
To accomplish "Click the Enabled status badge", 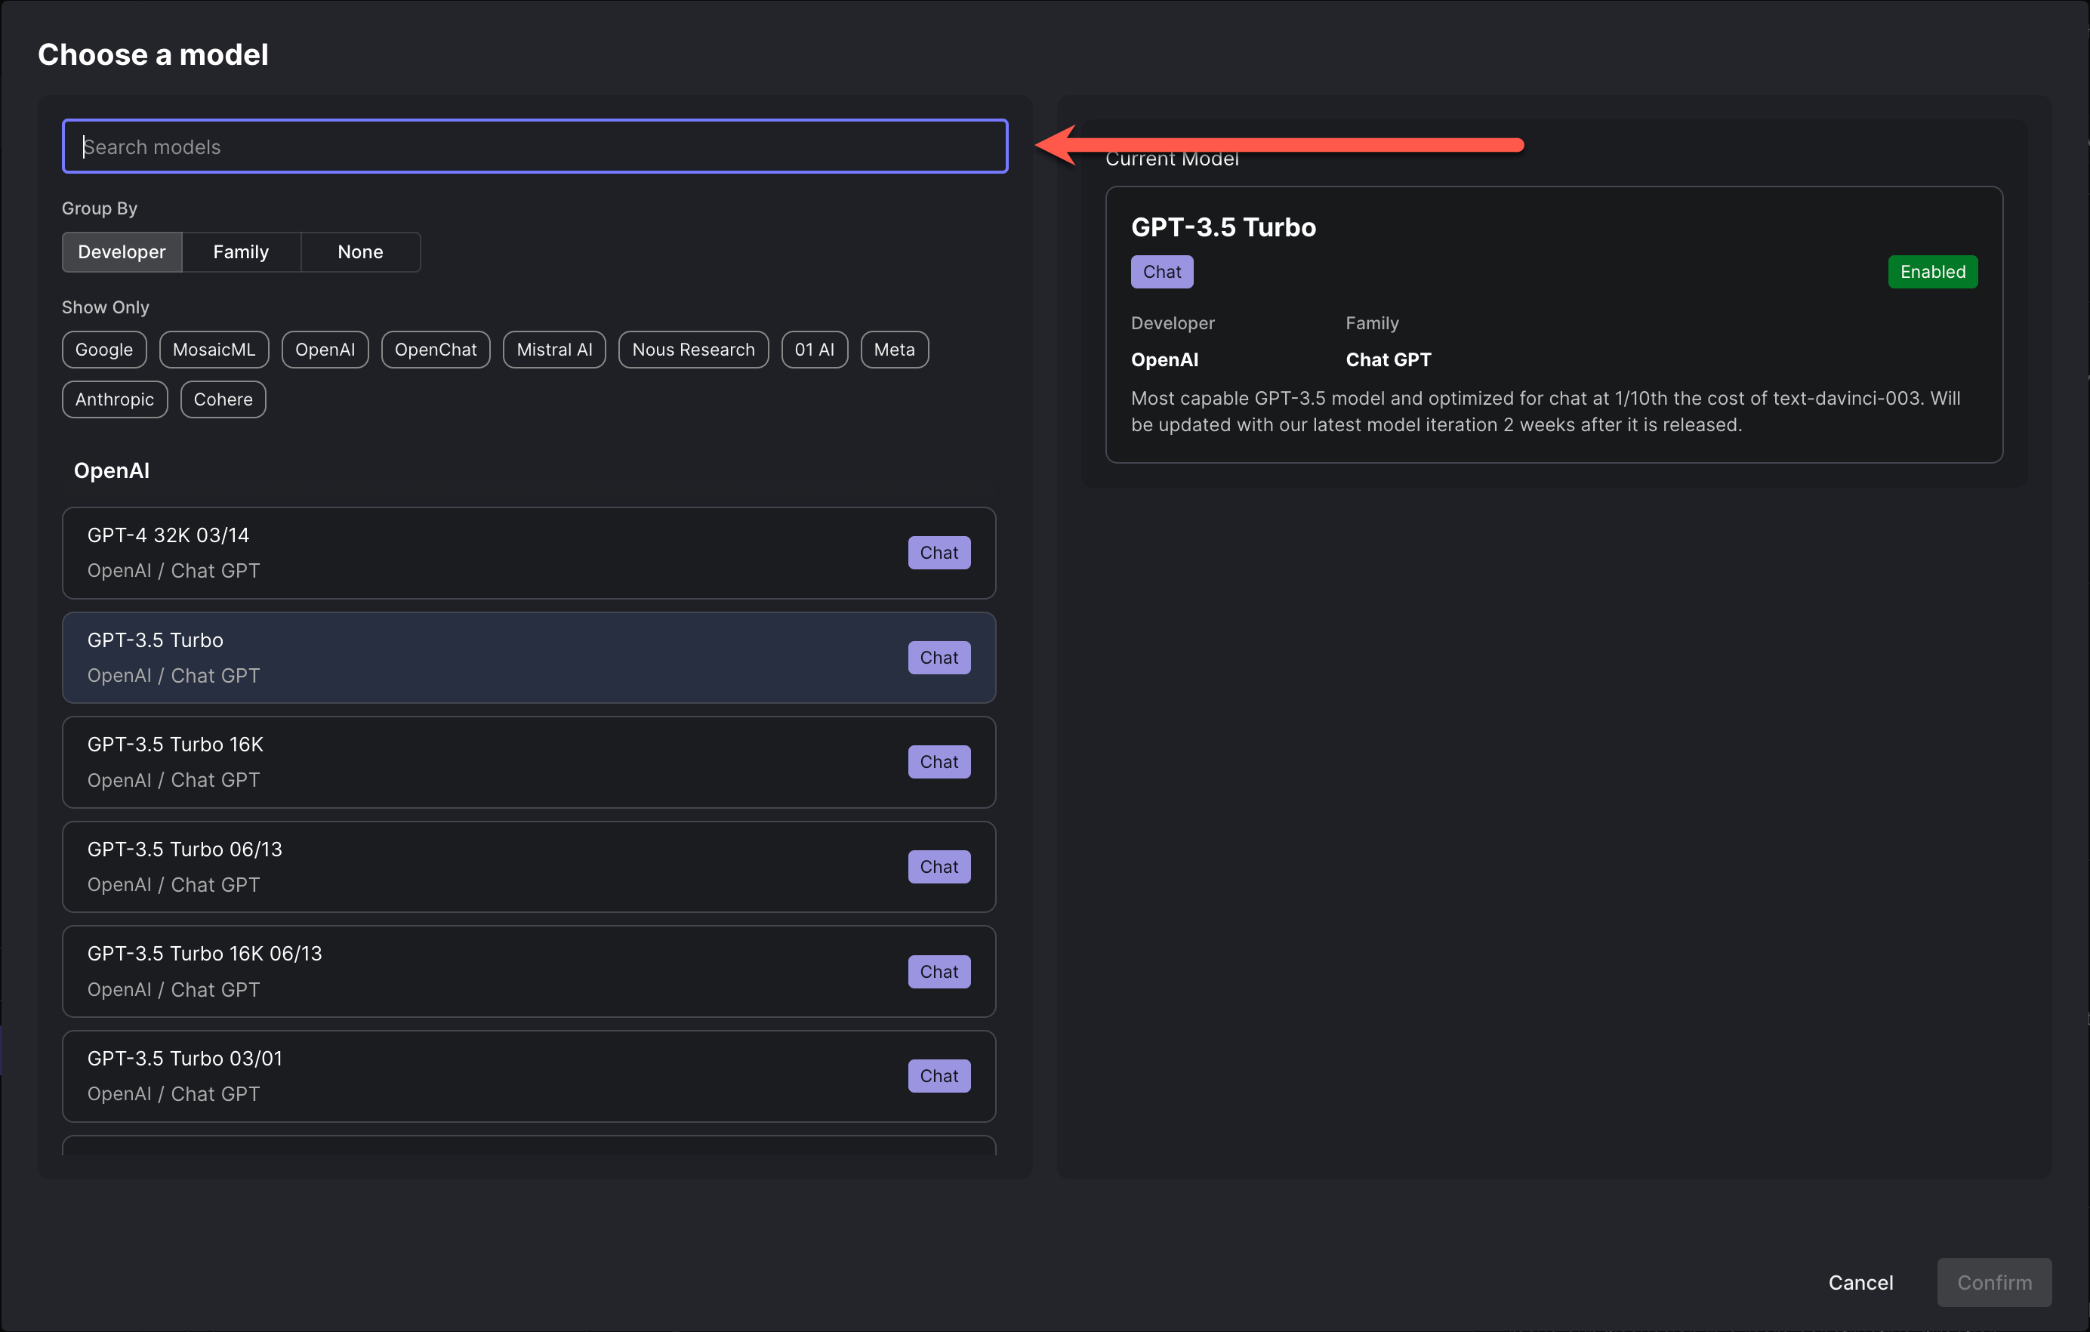I will pos(1933,272).
